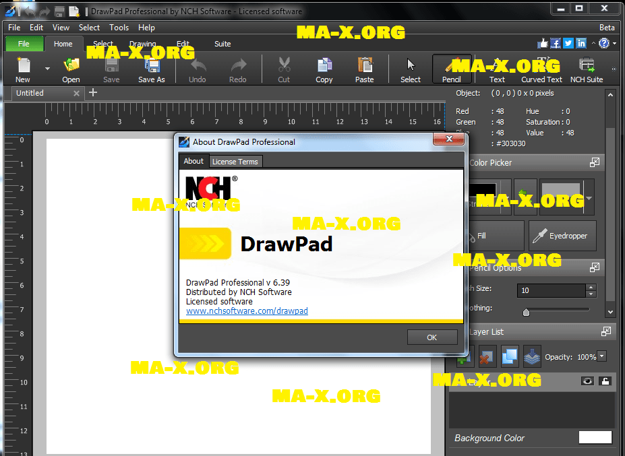Share via the Facebook icon
Image resolution: width=625 pixels, height=456 pixels.
pyautogui.click(x=556, y=43)
